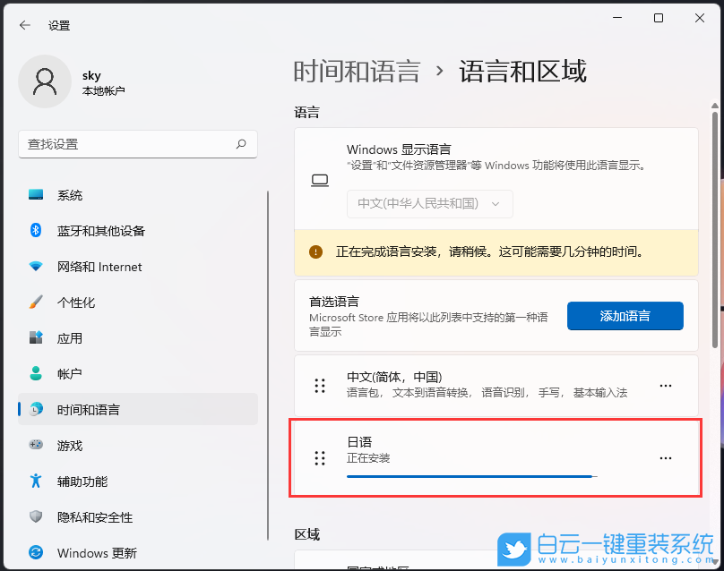
Task: Click the 日语 installation progress bar
Action: click(470, 475)
